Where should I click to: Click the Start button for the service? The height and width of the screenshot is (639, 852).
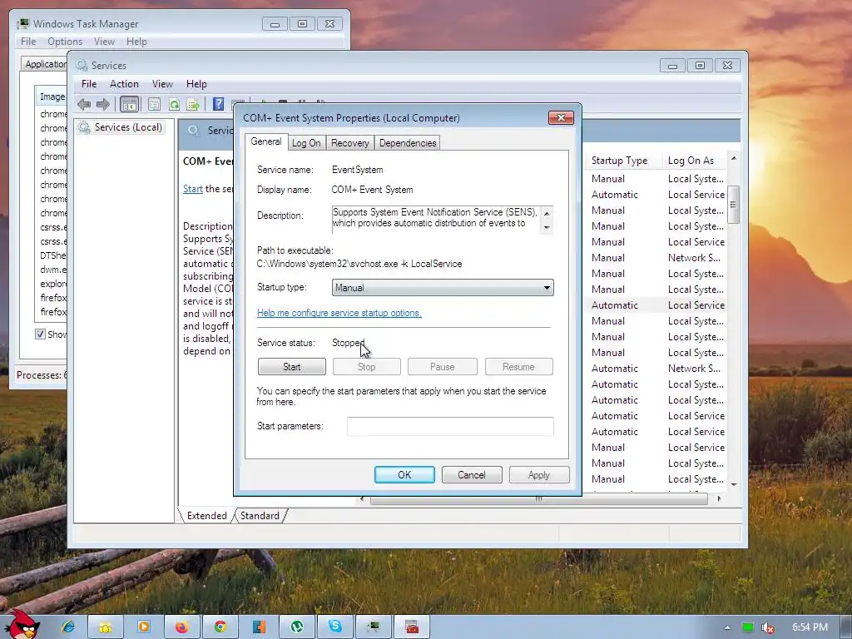coord(292,367)
